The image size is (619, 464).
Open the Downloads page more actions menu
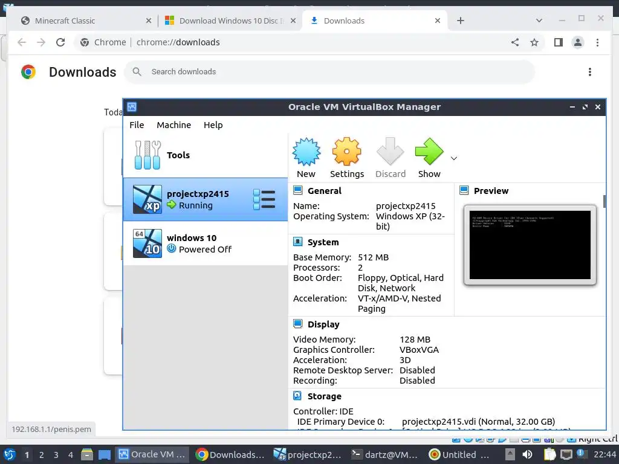click(x=590, y=72)
